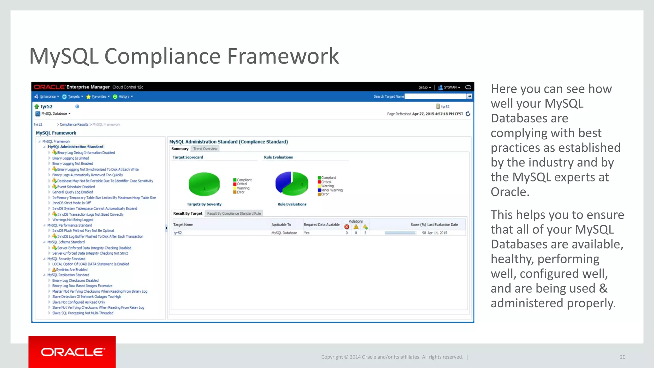The width and height of the screenshot is (654, 368).
Task: Select Result By Compliance Standard Rule tab
Action: point(234,213)
